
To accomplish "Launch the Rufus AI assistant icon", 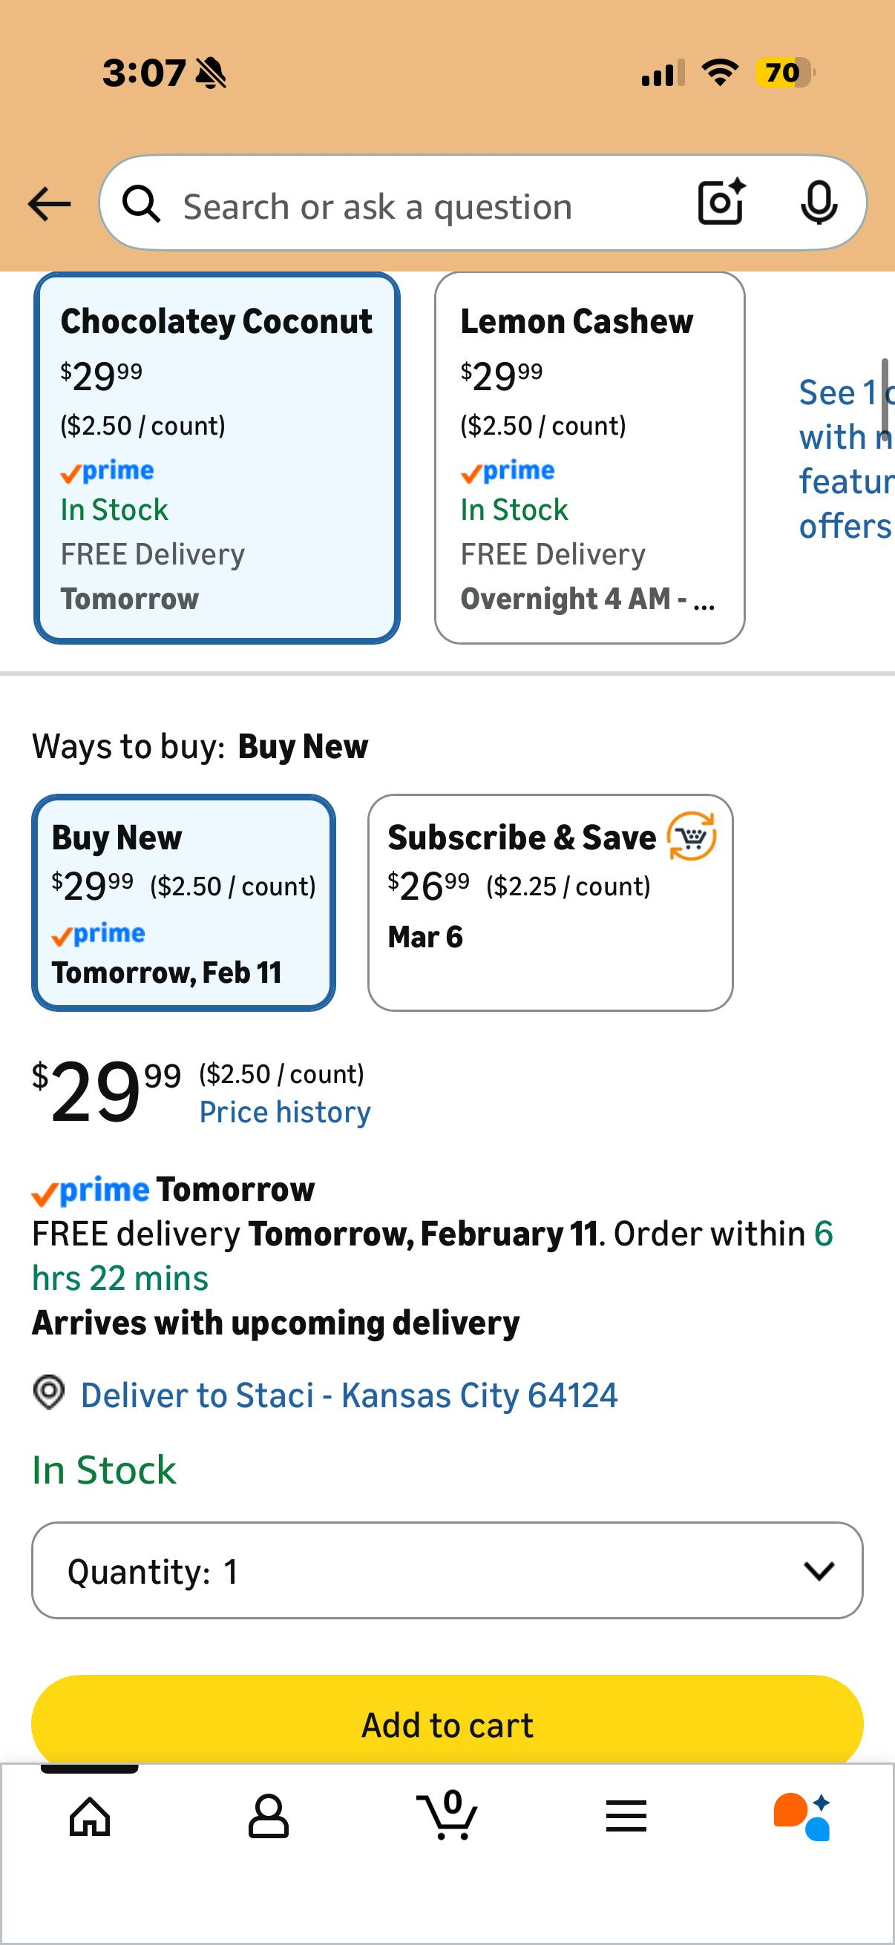I will point(802,1817).
